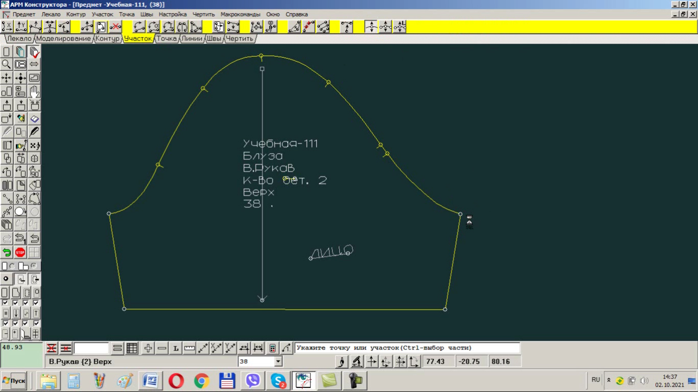Open the Макрокоманды menu
698x392 pixels.
coord(240,14)
